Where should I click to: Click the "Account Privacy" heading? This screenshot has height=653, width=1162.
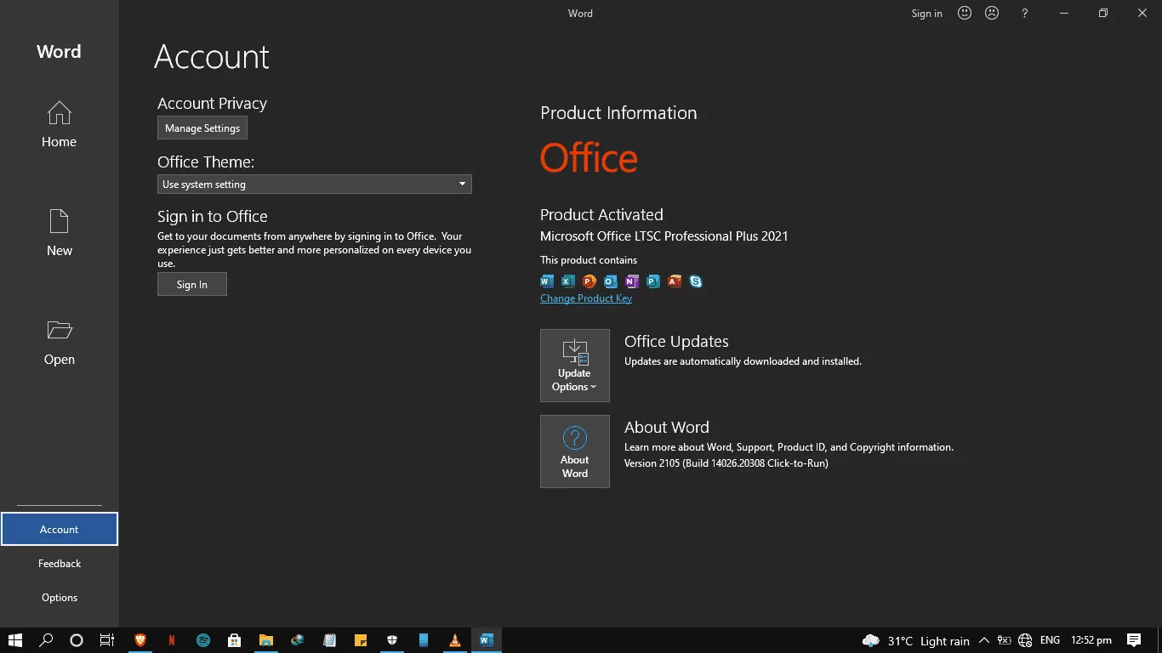213,103
